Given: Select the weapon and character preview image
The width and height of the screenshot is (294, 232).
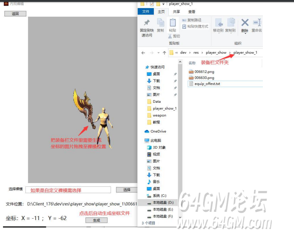Looking at the screenshot, I should click(x=93, y=118).
